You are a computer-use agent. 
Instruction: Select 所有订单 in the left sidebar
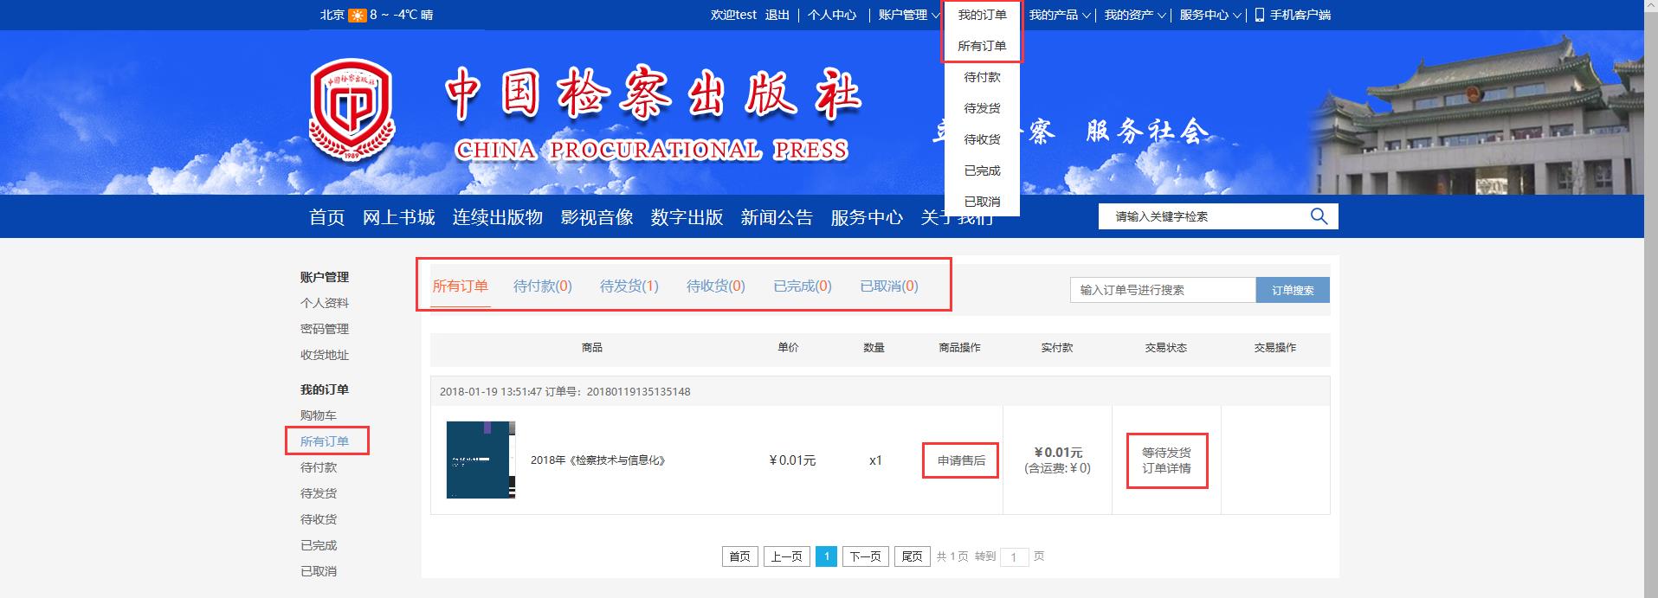click(325, 441)
